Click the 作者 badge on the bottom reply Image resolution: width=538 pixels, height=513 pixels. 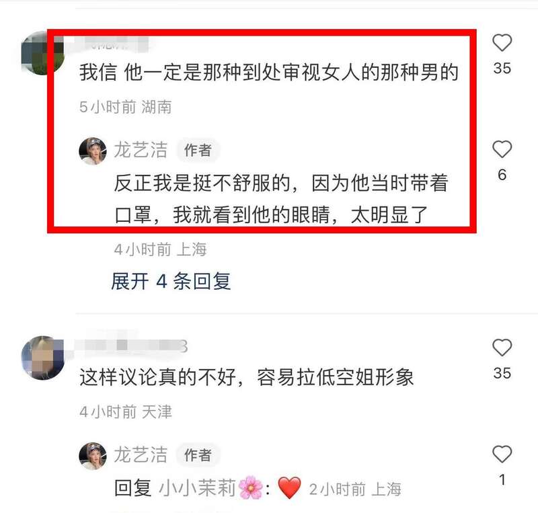tap(198, 455)
